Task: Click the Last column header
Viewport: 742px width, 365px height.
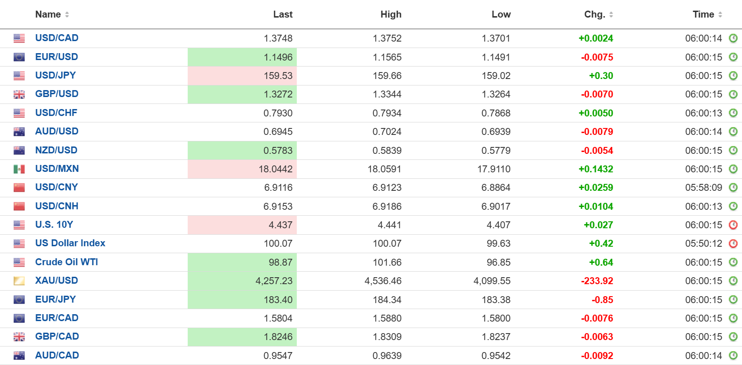Action: [x=282, y=15]
